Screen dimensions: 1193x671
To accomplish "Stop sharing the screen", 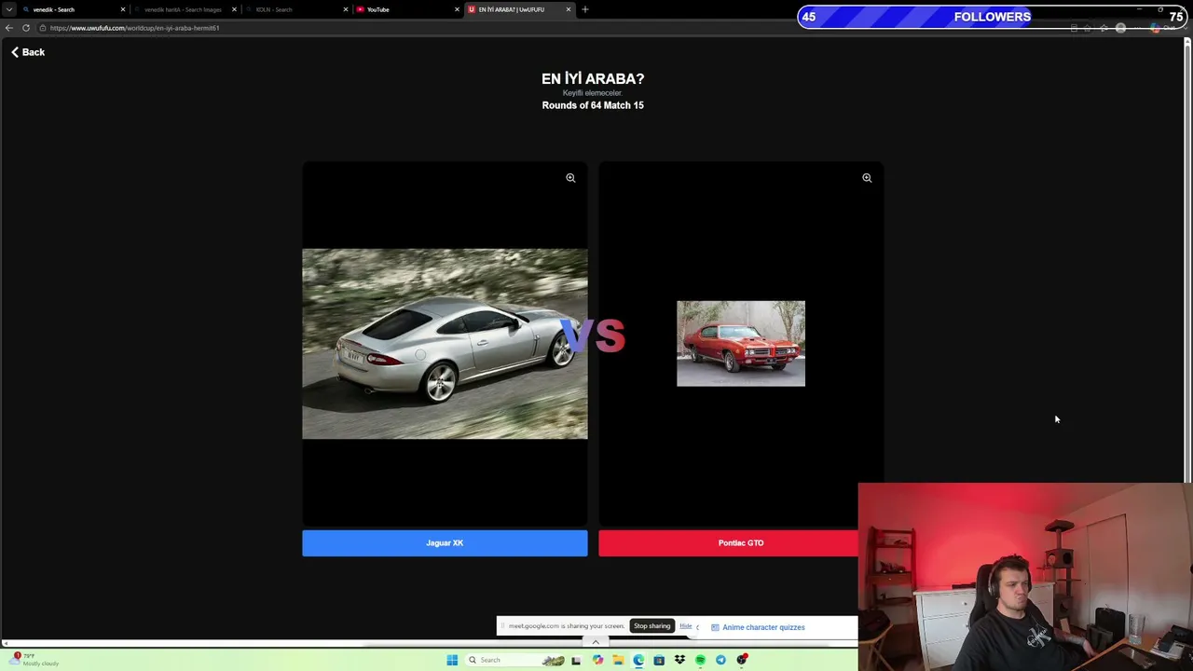I will pos(652,626).
